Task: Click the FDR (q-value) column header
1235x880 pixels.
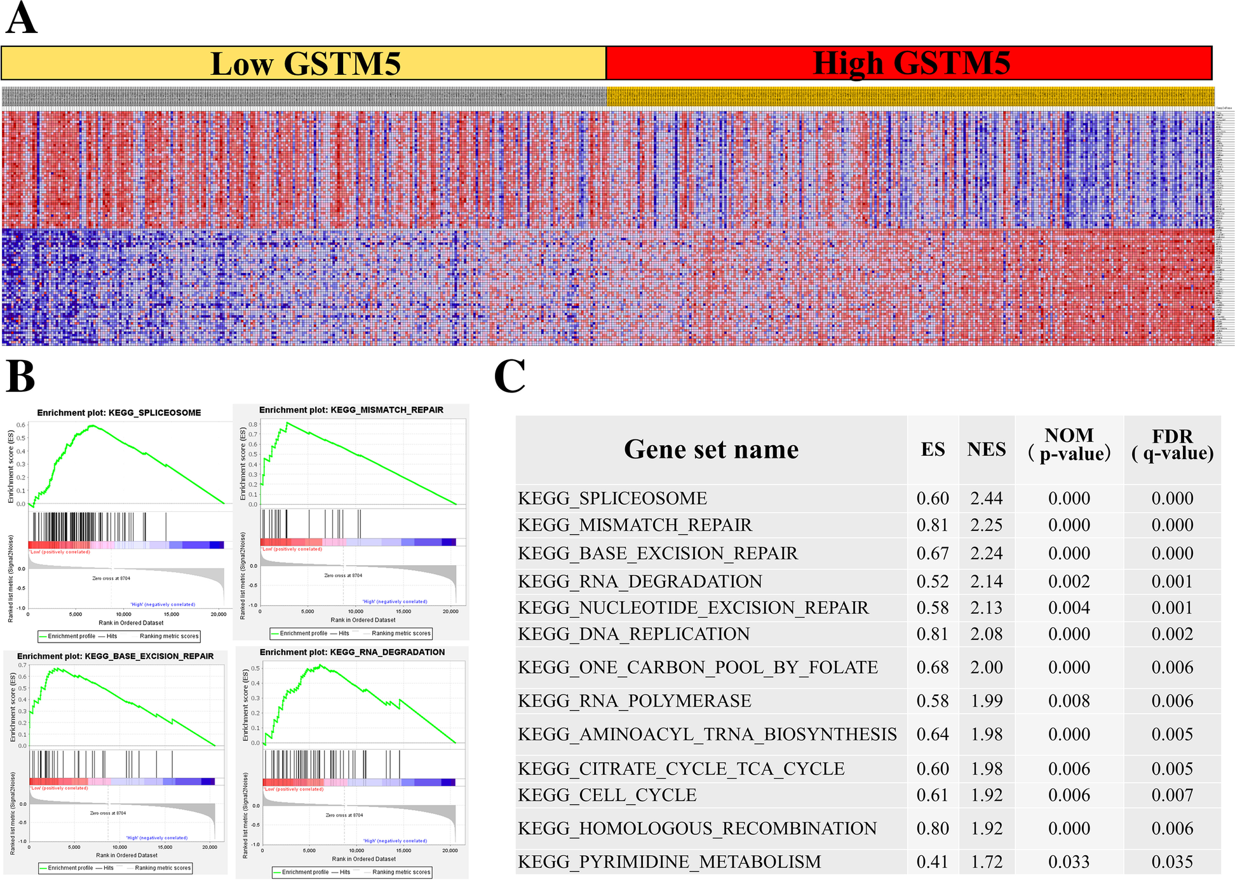Action: click(1173, 444)
